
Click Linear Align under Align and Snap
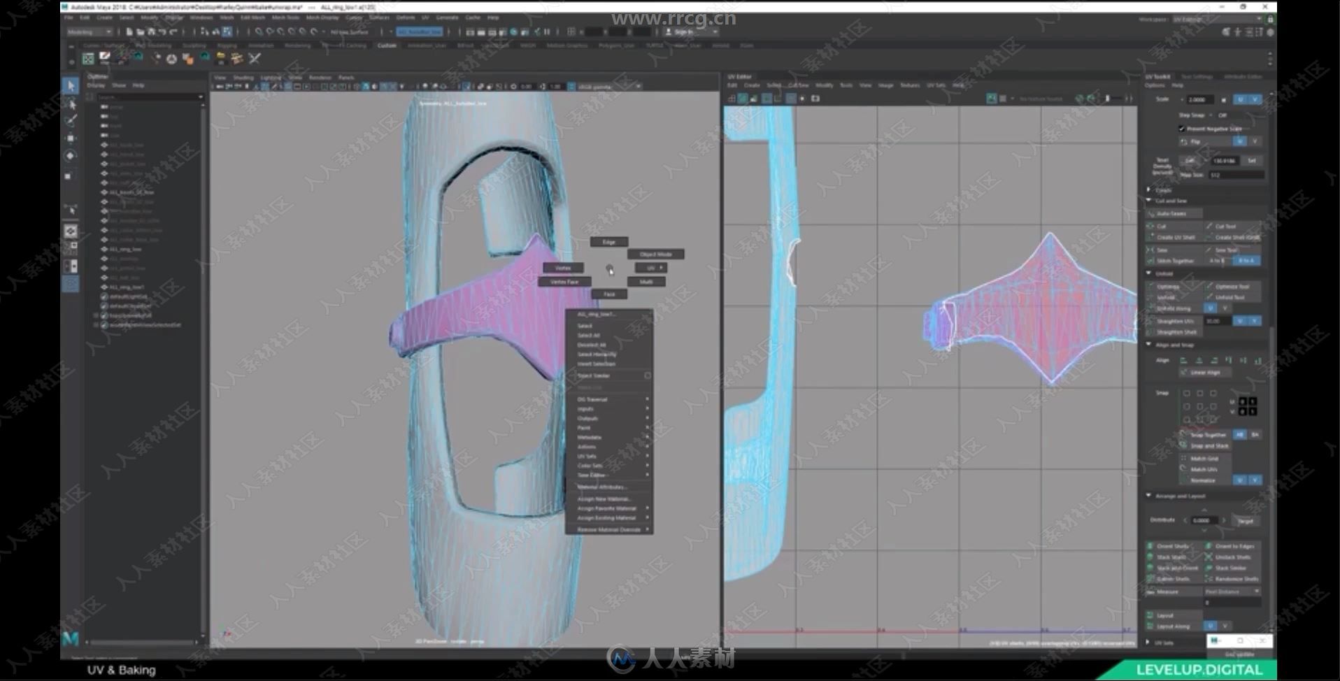[x=1204, y=373]
